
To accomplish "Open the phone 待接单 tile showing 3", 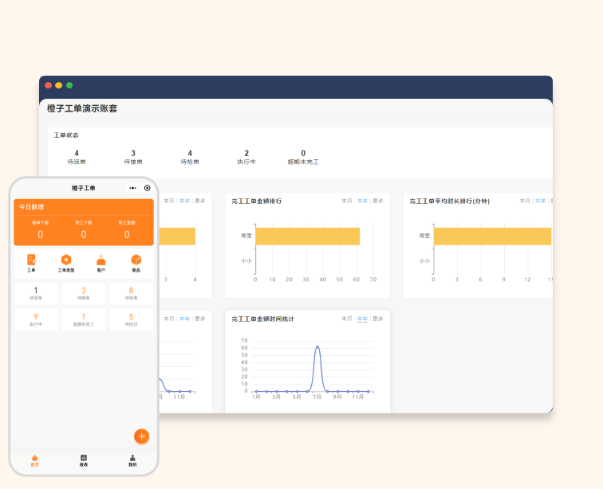I will point(84,293).
